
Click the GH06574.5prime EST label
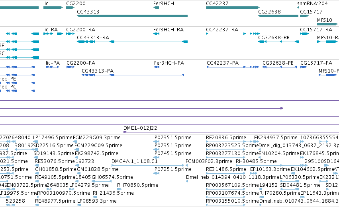tap(112, 177)
